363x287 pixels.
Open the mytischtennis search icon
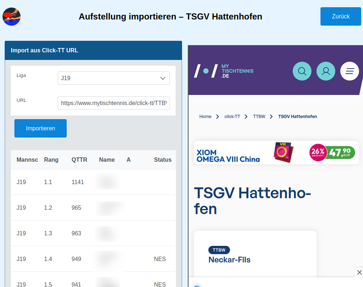(x=302, y=71)
